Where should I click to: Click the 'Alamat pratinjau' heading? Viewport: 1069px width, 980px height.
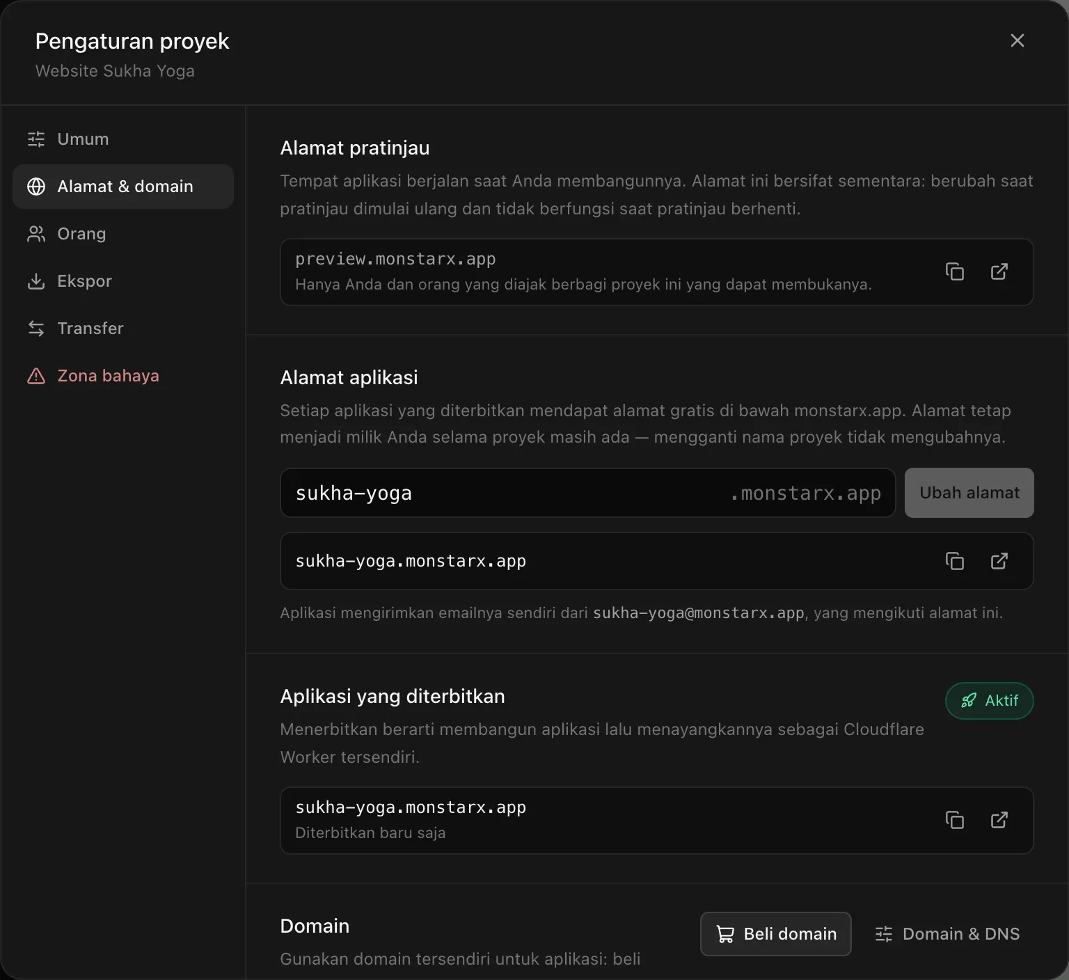pos(355,148)
